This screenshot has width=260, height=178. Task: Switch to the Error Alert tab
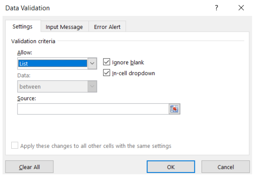pos(107,27)
